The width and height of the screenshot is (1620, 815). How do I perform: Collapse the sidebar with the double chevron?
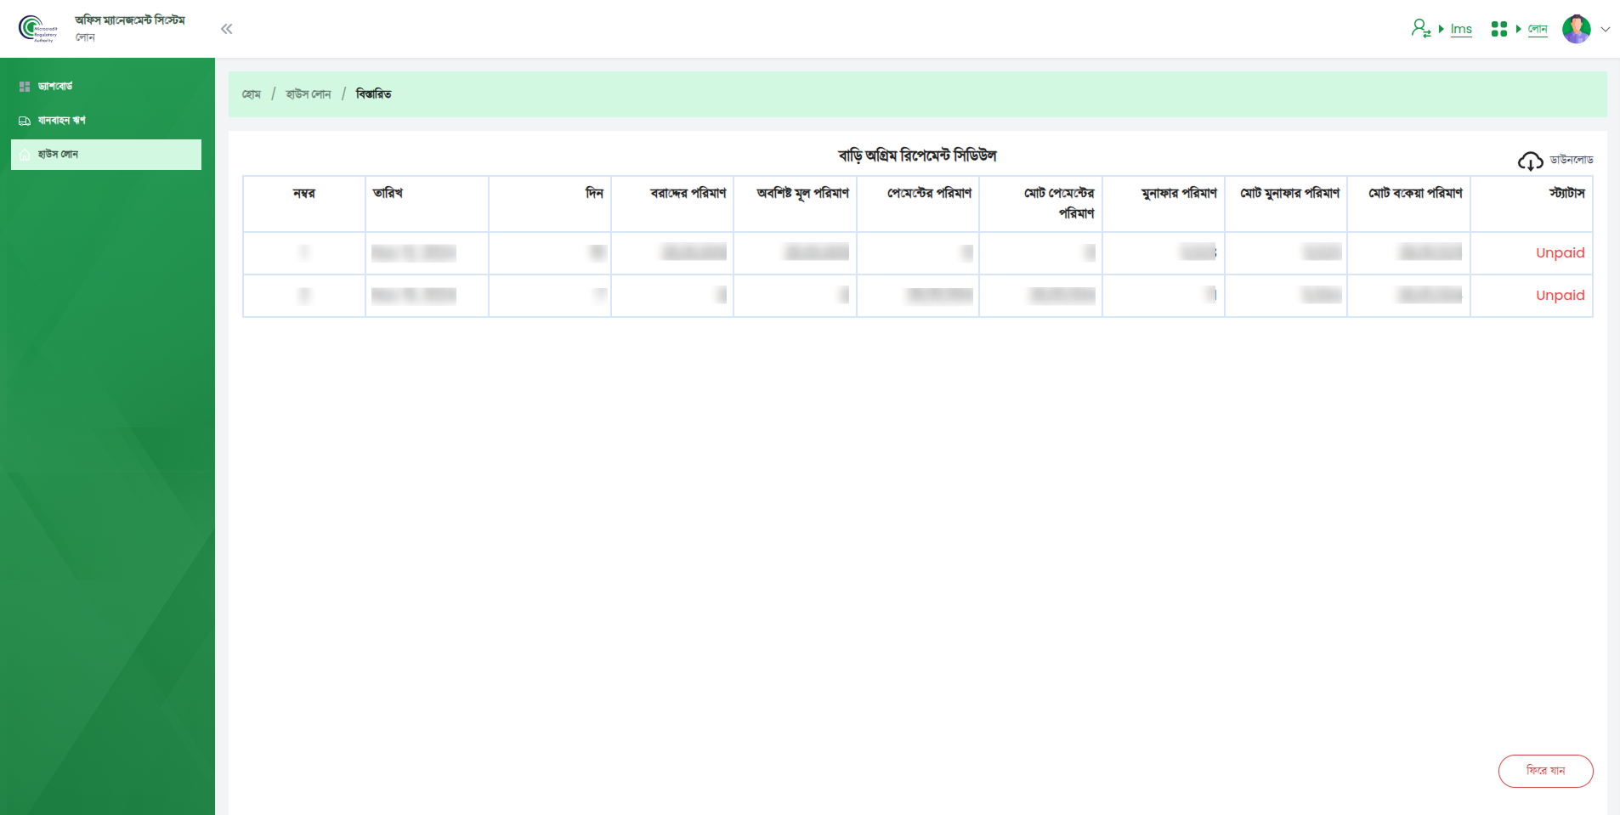click(x=226, y=29)
